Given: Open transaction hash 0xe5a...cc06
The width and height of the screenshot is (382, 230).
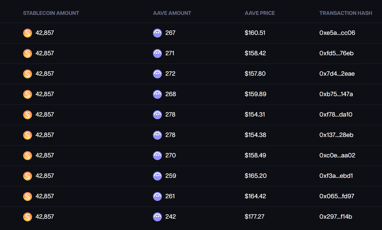Looking at the screenshot, I should (x=337, y=33).
